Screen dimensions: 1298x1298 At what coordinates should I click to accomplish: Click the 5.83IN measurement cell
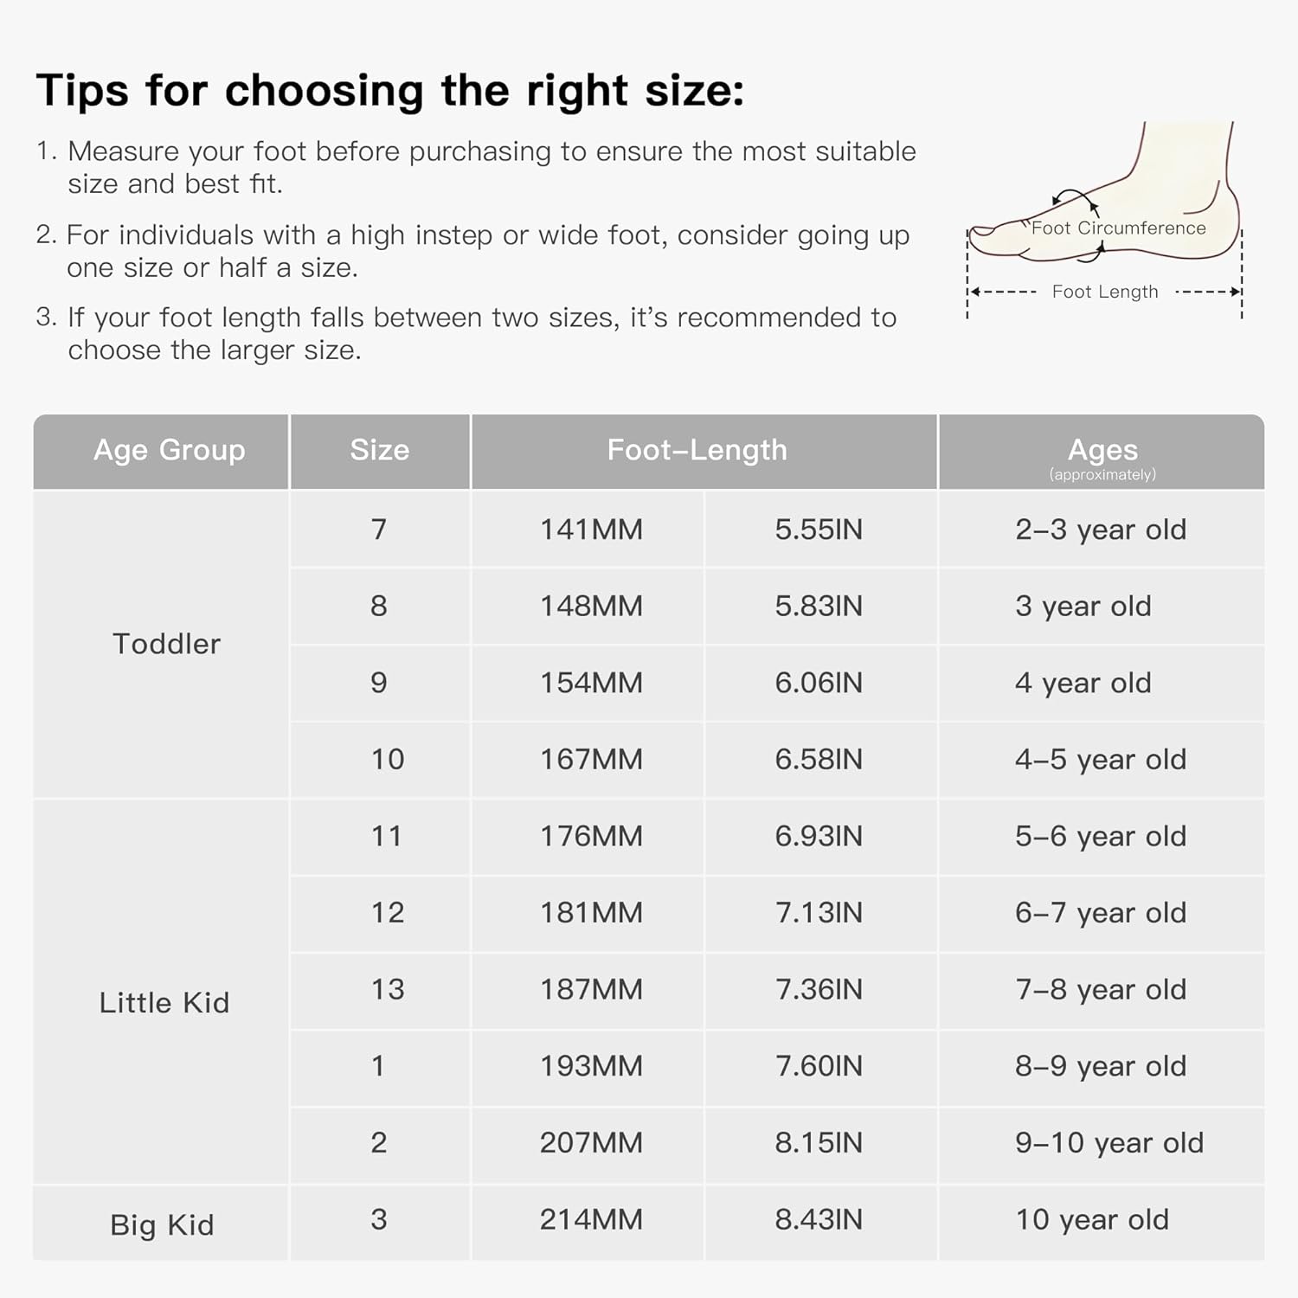(820, 606)
